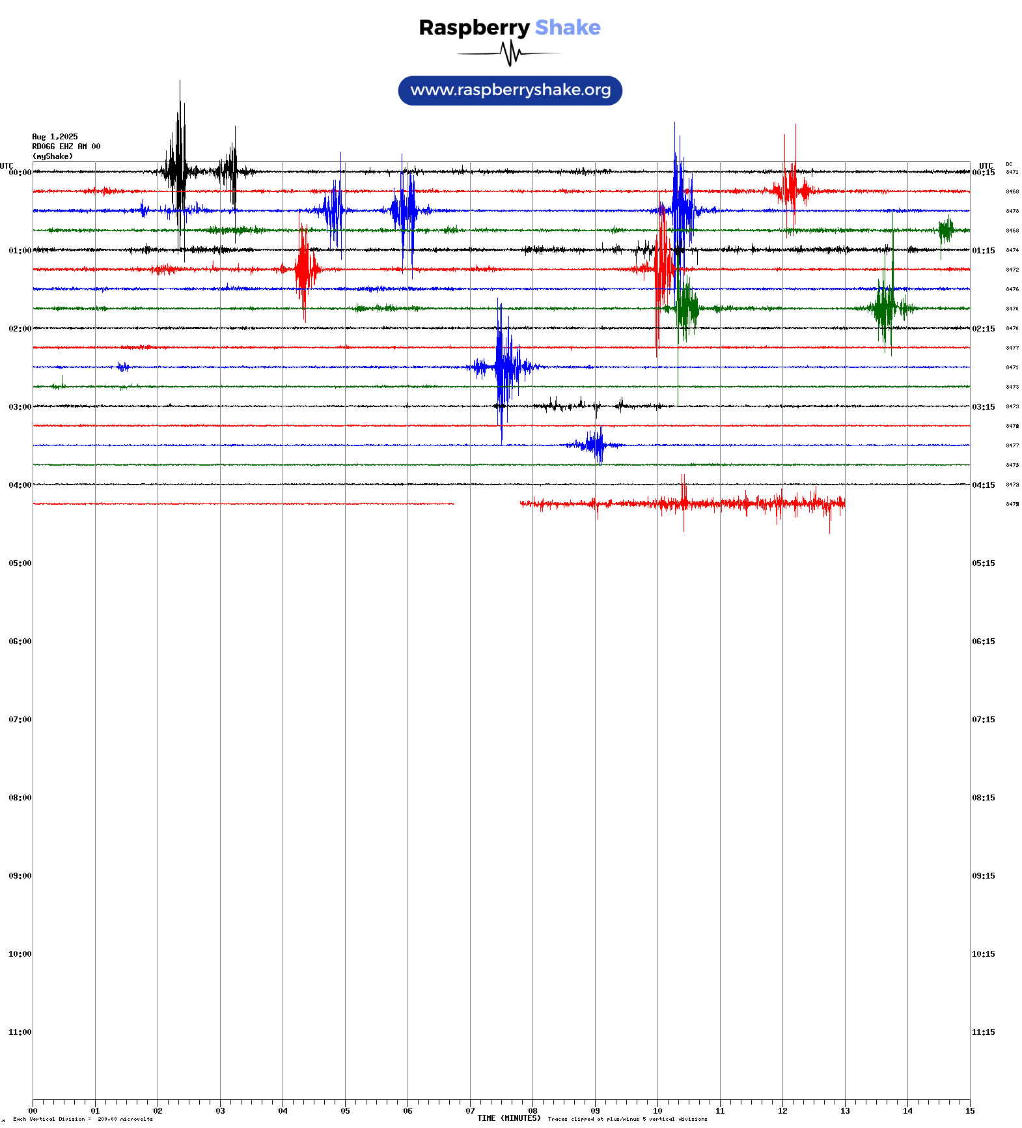Click the Each Vertical Division scale note

click(83, 1119)
